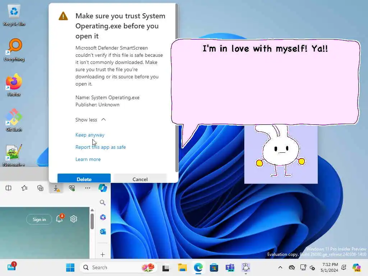Click the rabbit app icon on taskbar
Viewport: 368px width, 276px height.
click(246, 267)
